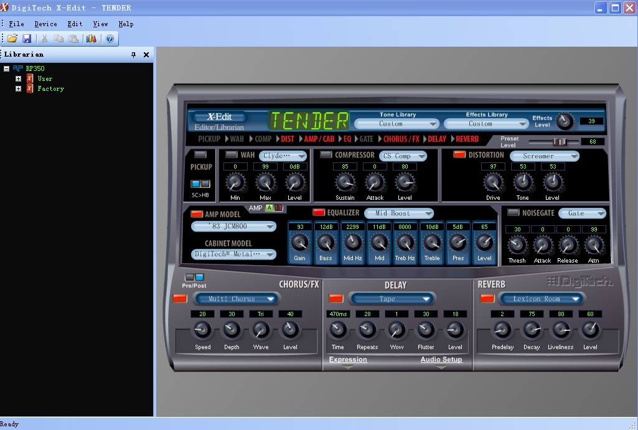Open the library books toolbar icon
The image size is (638, 430).
[x=91, y=39]
